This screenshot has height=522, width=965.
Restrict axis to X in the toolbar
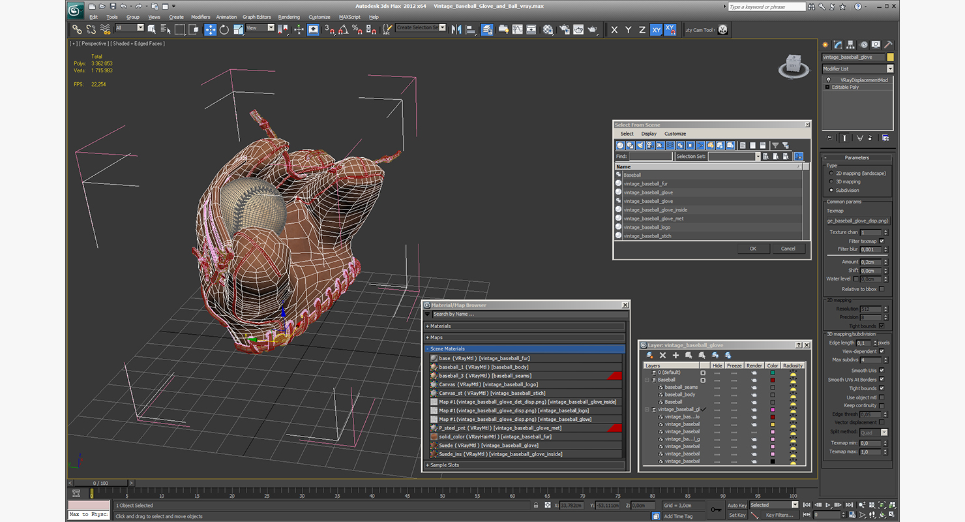point(614,29)
